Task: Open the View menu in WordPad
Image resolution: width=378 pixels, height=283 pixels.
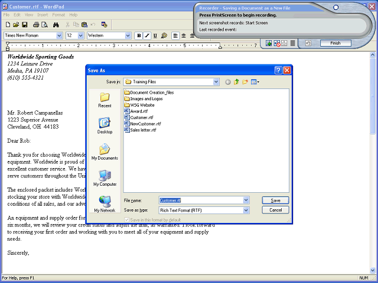Action: click(29, 15)
